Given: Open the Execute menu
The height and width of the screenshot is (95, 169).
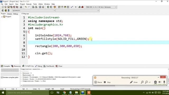Looking at the screenshot, I should pyautogui.click(x=29, y=4).
